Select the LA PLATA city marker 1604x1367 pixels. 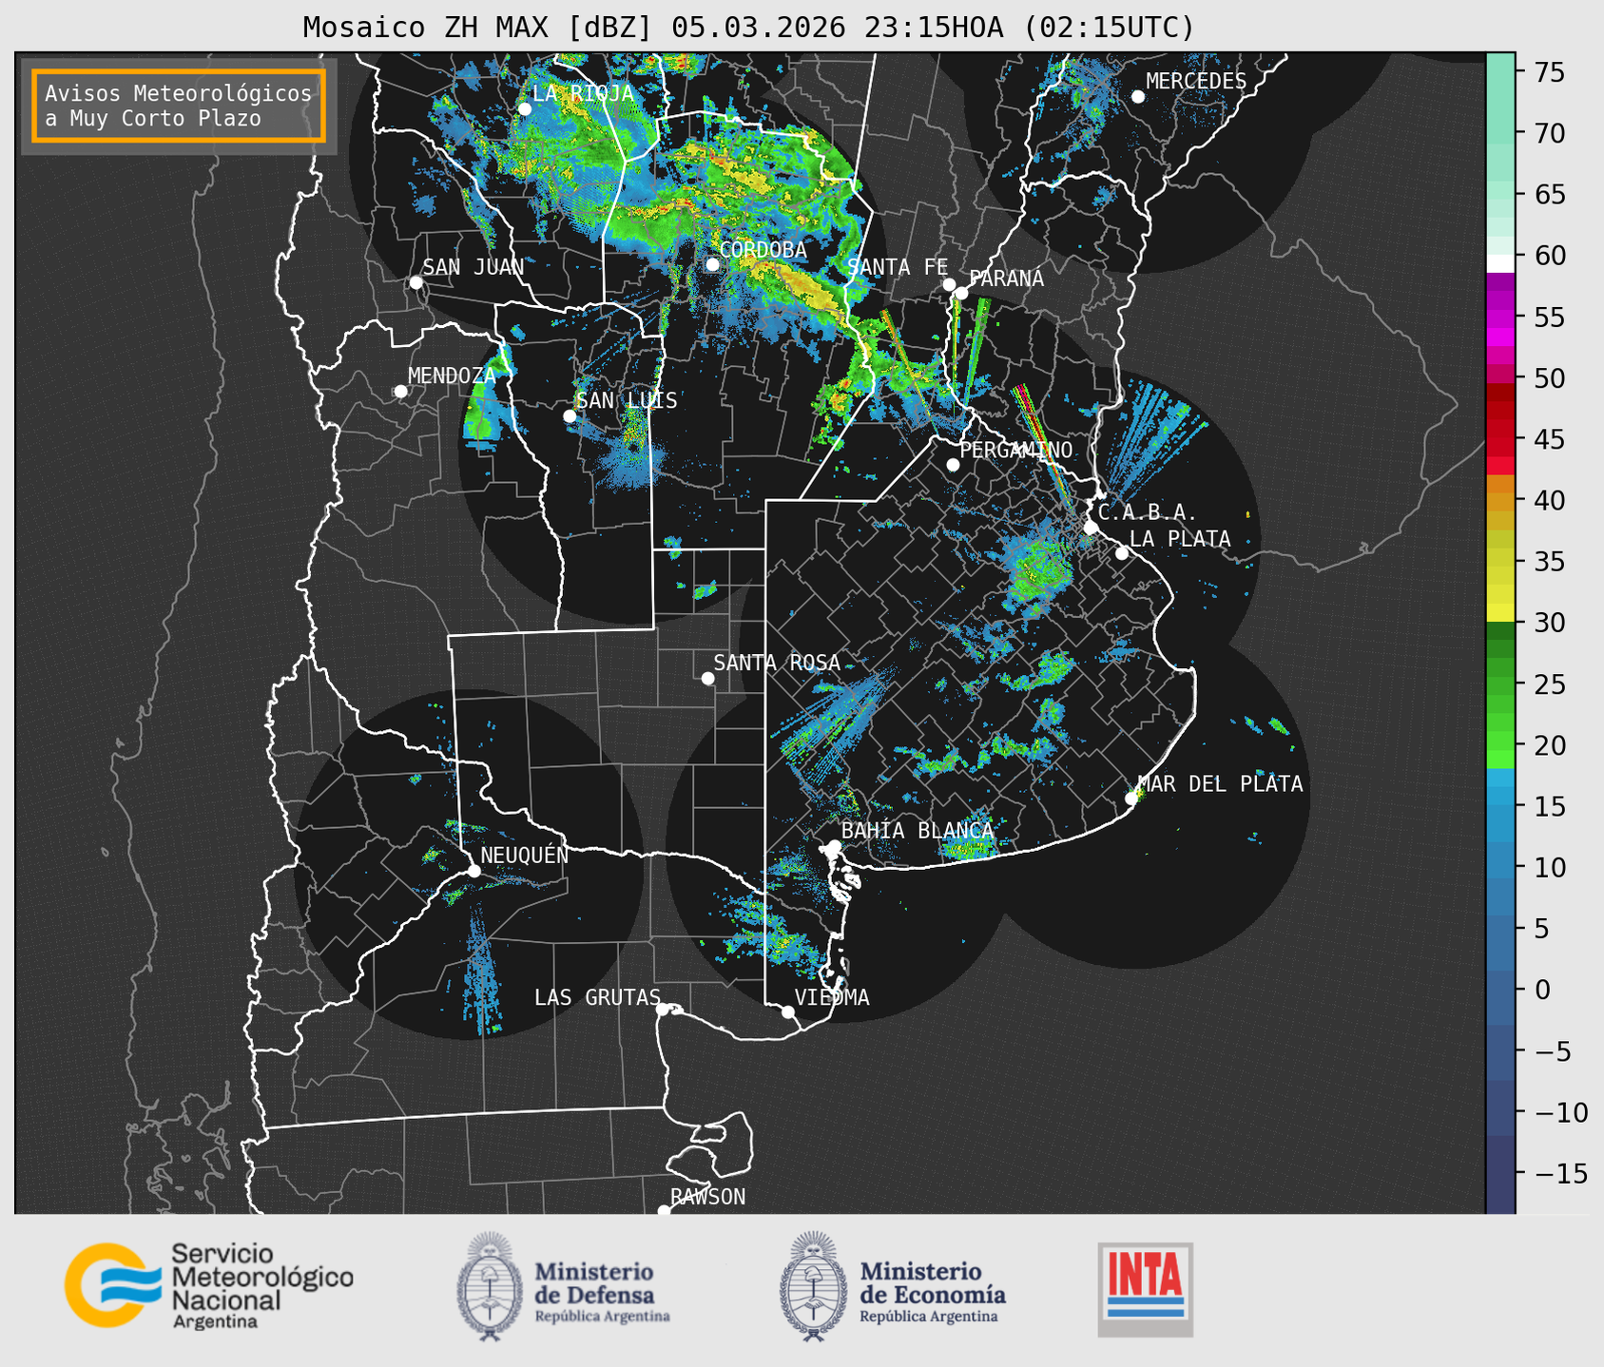coord(1122,553)
